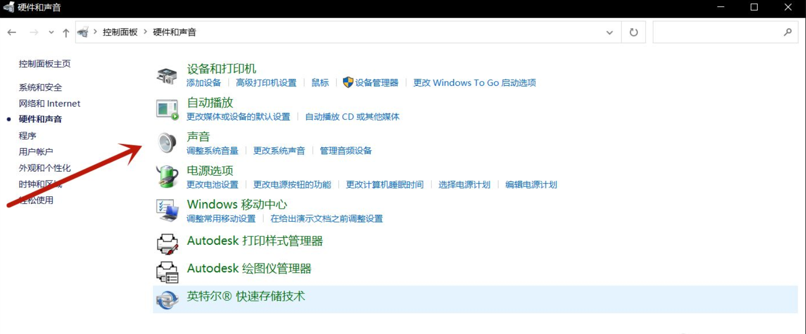The image size is (806, 334).
Task: Select 程序 in the sidebar
Action: [x=28, y=136]
